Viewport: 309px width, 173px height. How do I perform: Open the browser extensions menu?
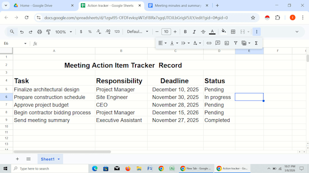click(x=278, y=18)
